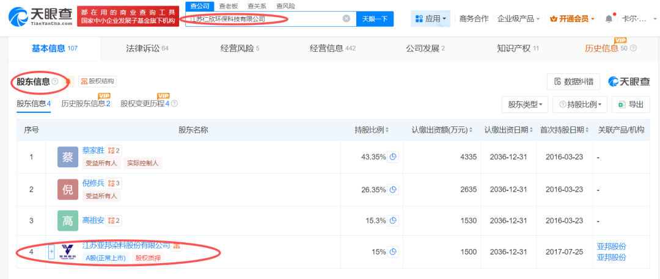Clear the search box with the X icon
The image size is (660, 279).
(x=346, y=19)
